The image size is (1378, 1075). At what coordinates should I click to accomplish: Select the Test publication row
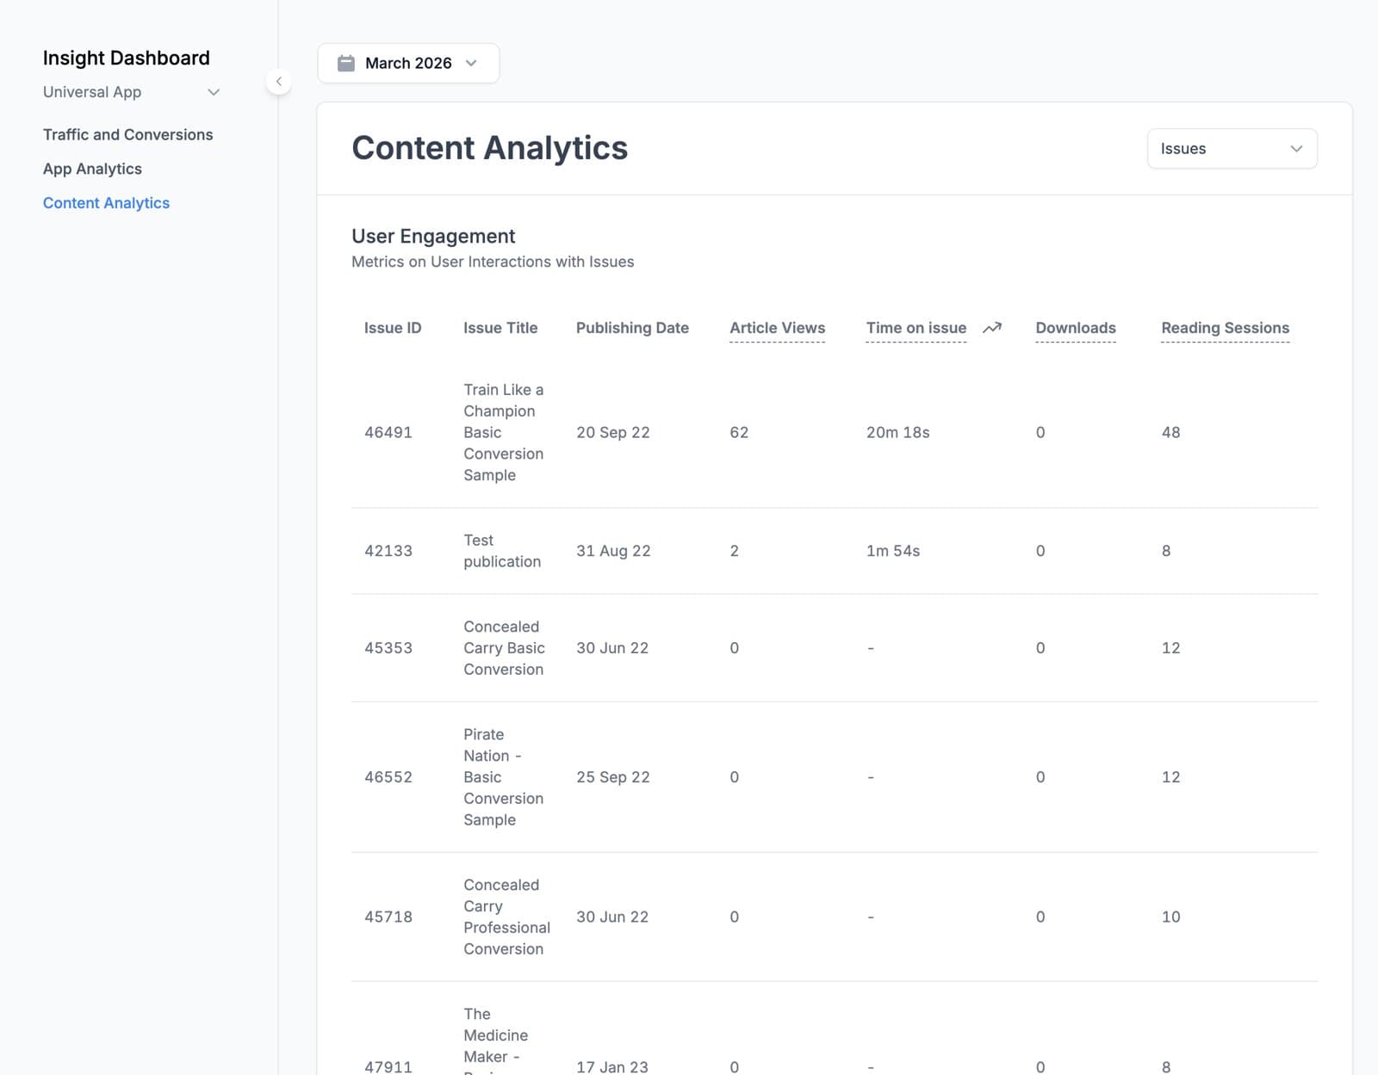click(x=835, y=551)
